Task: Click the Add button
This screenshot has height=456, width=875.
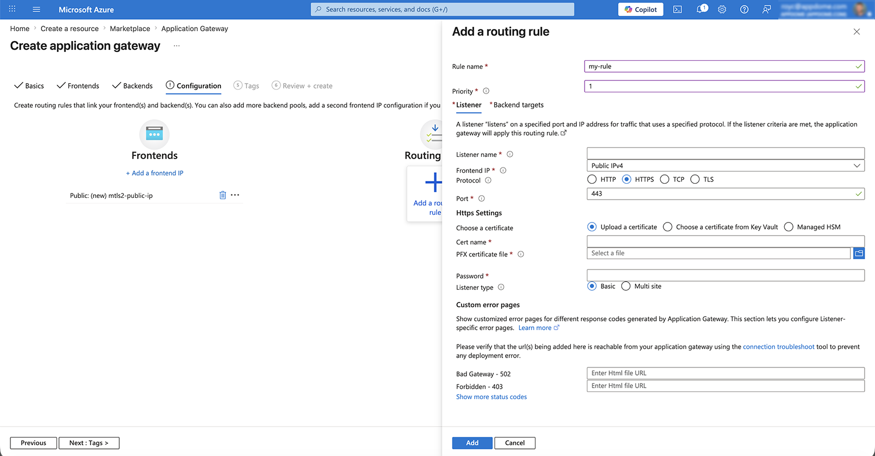Action: 472,443
